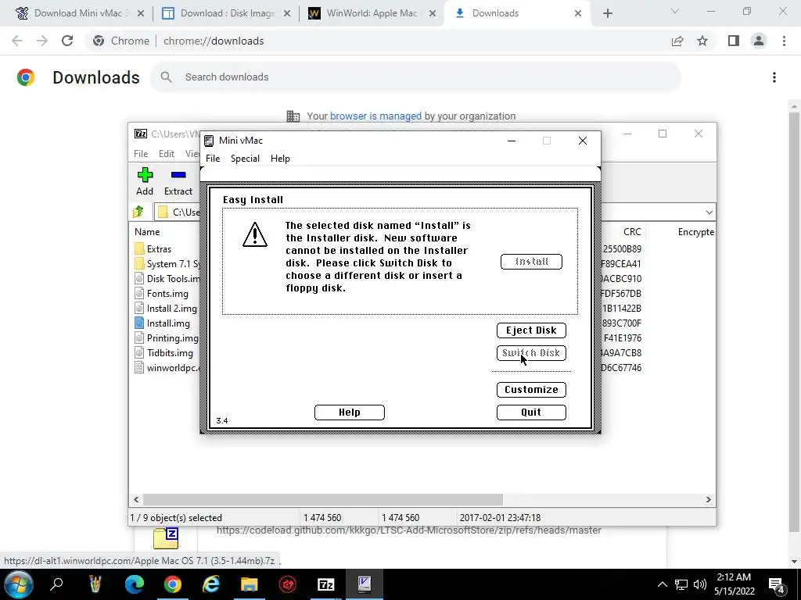Click 7-Zip up-folder arrow icon
The width and height of the screenshot is (801, 600).
(x=138, y=212)
